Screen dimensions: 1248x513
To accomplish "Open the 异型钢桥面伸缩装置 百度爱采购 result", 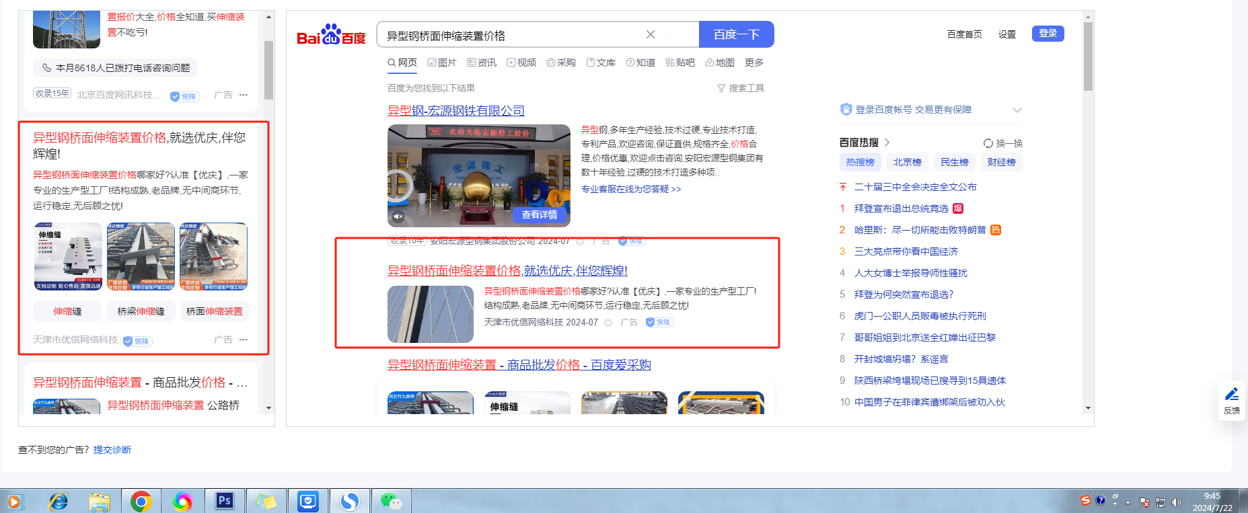I will click(519, 365).
